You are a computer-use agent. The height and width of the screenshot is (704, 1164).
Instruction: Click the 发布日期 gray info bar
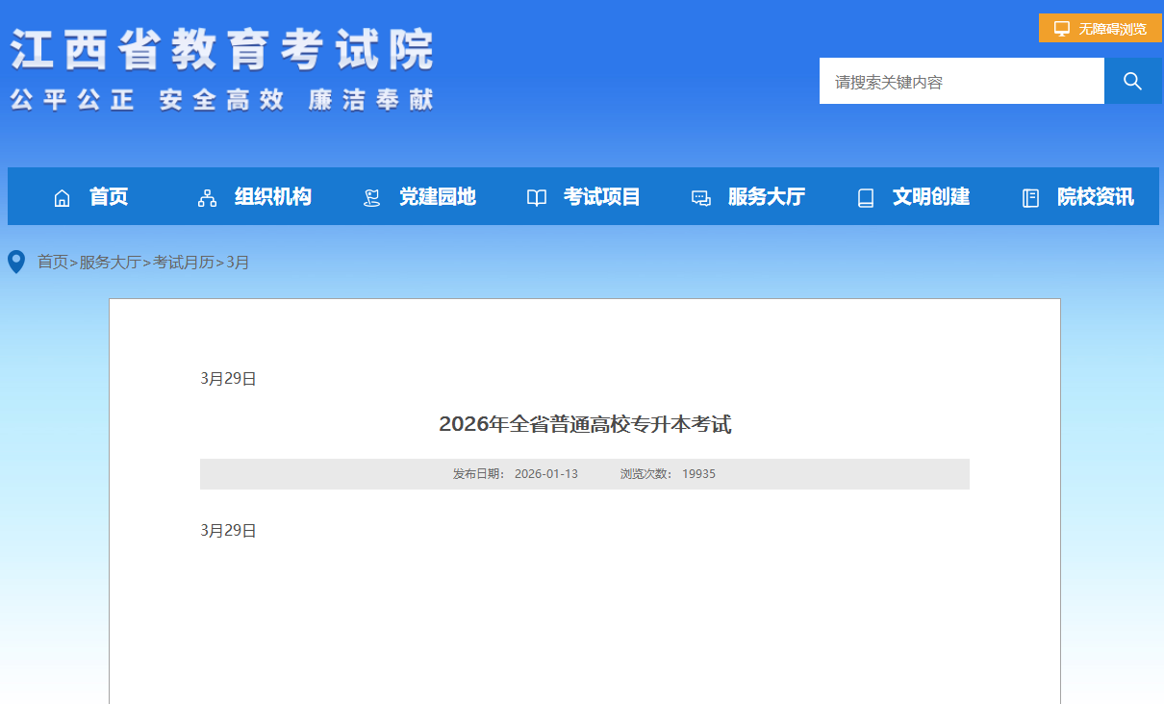click(x=584, y=473)
